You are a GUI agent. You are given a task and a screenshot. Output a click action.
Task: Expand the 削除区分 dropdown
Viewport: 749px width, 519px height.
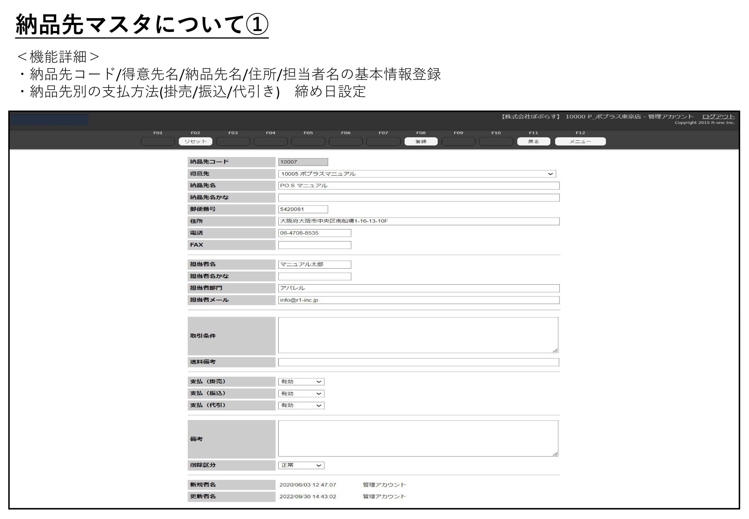click(x=301, y=465)
